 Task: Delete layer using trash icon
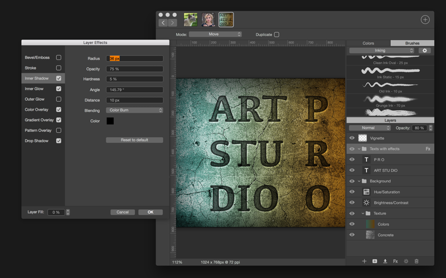[x=416, y=261]
